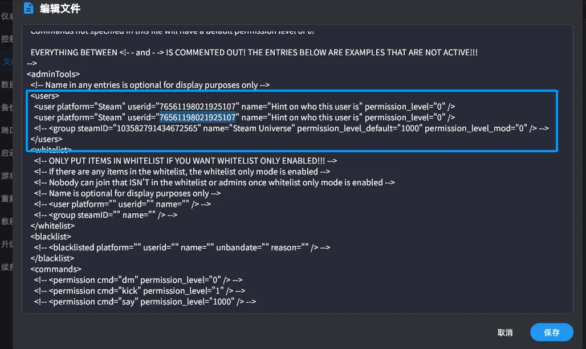Click the <commands> tag line
This screenshot has width=586, height=349.
point(56,269)
